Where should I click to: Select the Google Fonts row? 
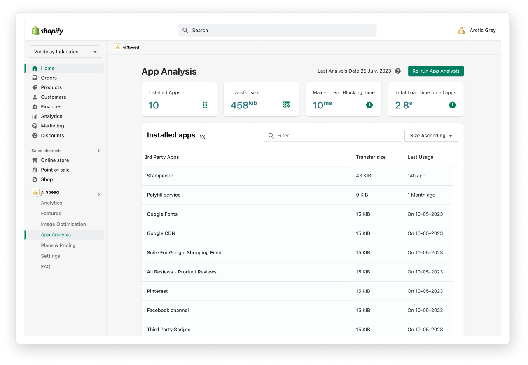(297, 214)
